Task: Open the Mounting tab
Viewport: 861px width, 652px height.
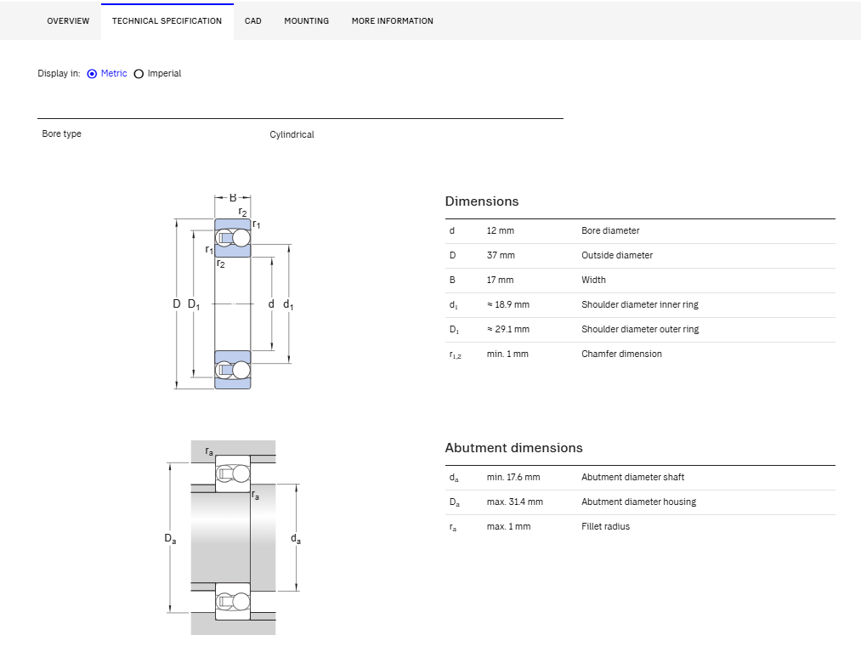Action: [x=306, y=21]
